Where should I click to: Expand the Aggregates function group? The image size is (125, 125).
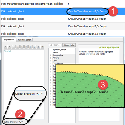pyautogui.click(x=50, y=55)
